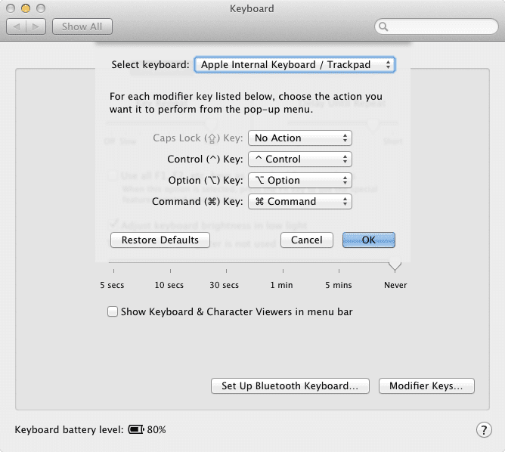Click the back arrow in toolbar
Viewport: 505px width, 452px height.
coord(17,26)
